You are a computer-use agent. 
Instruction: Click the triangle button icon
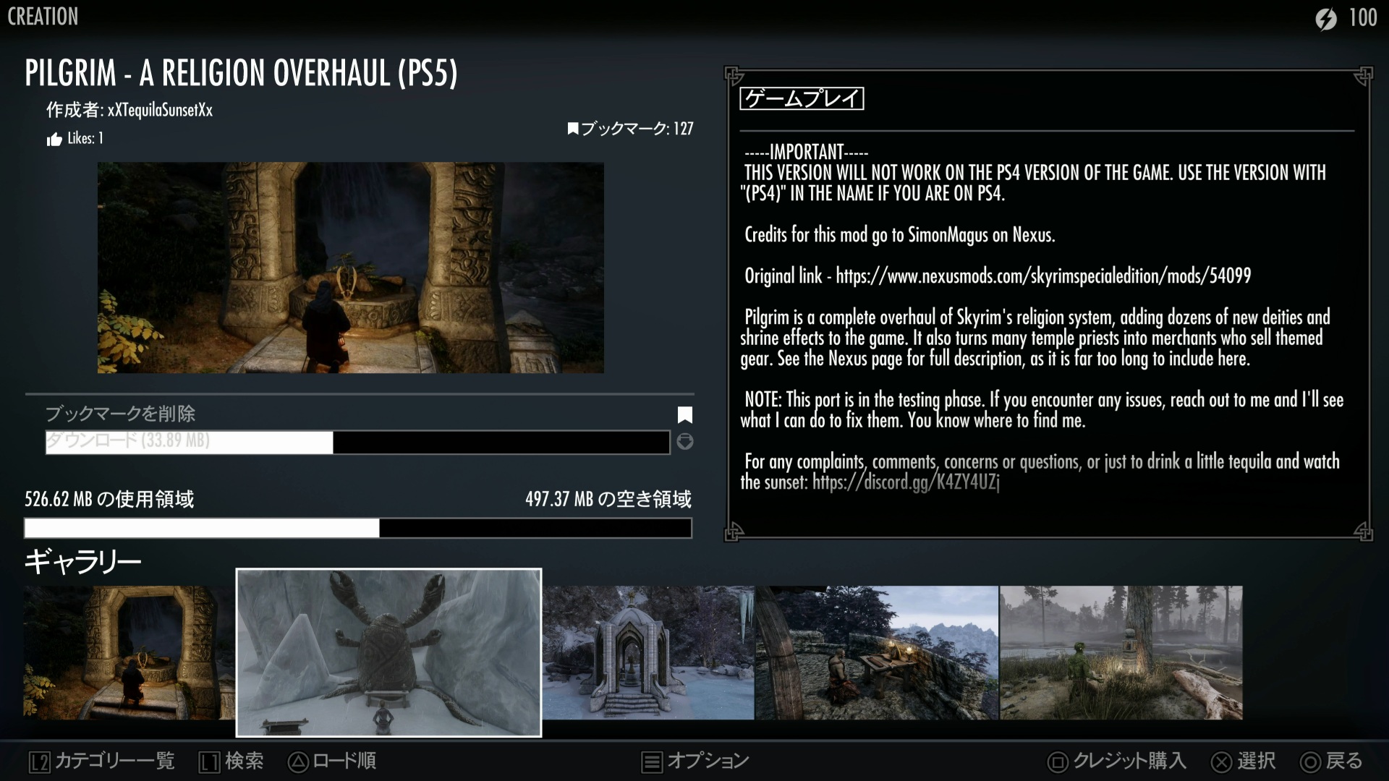298,761
